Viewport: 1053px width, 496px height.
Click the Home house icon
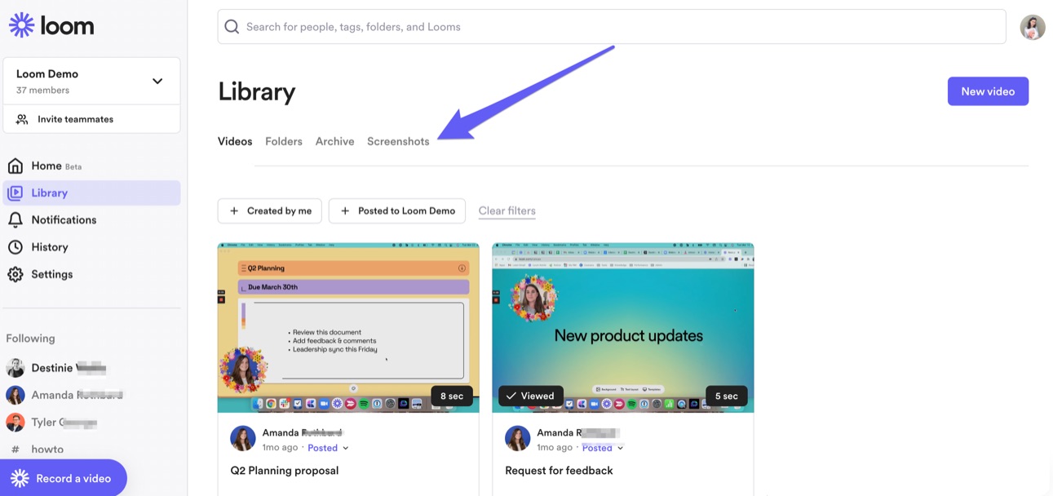(x=15, y=166)
